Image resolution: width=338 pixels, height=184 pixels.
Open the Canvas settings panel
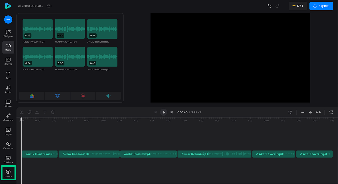tap(8, 61)
